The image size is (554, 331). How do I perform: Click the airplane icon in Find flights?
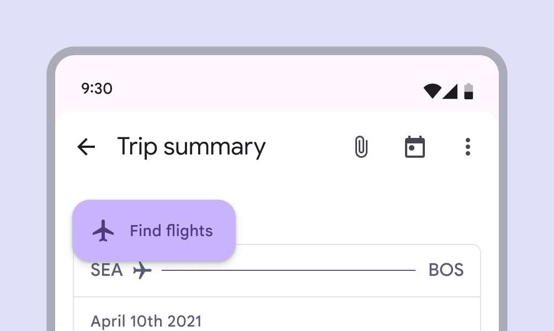pyautogui.click(x=103, y=231)
